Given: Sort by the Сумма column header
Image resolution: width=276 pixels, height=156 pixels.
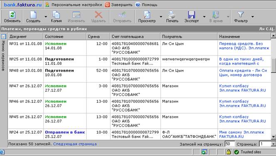Looking at the screenshot, I should [x=98, y=37].
